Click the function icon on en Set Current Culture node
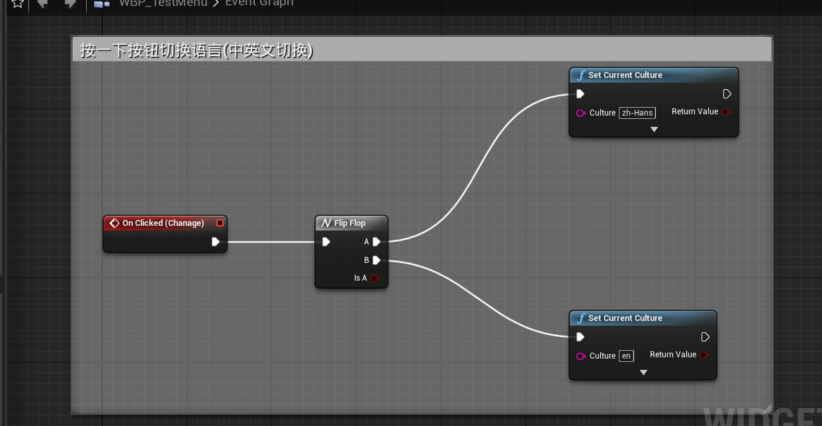Screen dimensions: 822x426 coord(580,318)
